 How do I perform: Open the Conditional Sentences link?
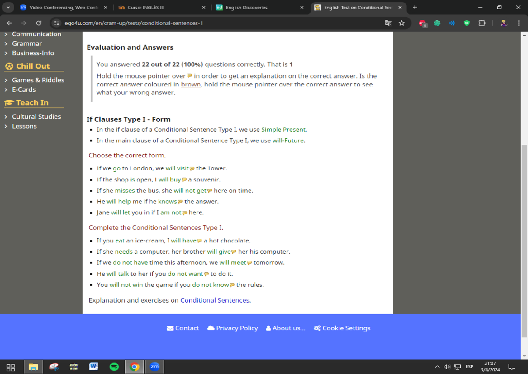pyautogui.click(x=215, y=300)
